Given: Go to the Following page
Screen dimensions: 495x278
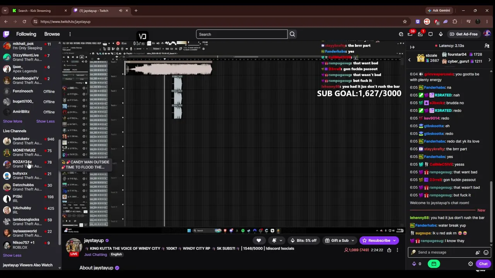Looking at the screenshot, I should point(26,34).
